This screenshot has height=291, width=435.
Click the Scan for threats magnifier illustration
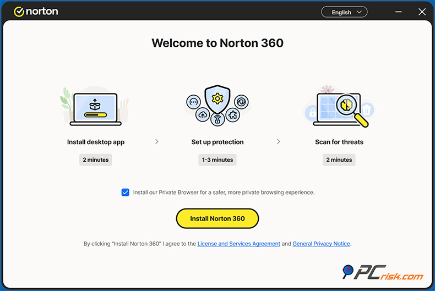point(339,106)
